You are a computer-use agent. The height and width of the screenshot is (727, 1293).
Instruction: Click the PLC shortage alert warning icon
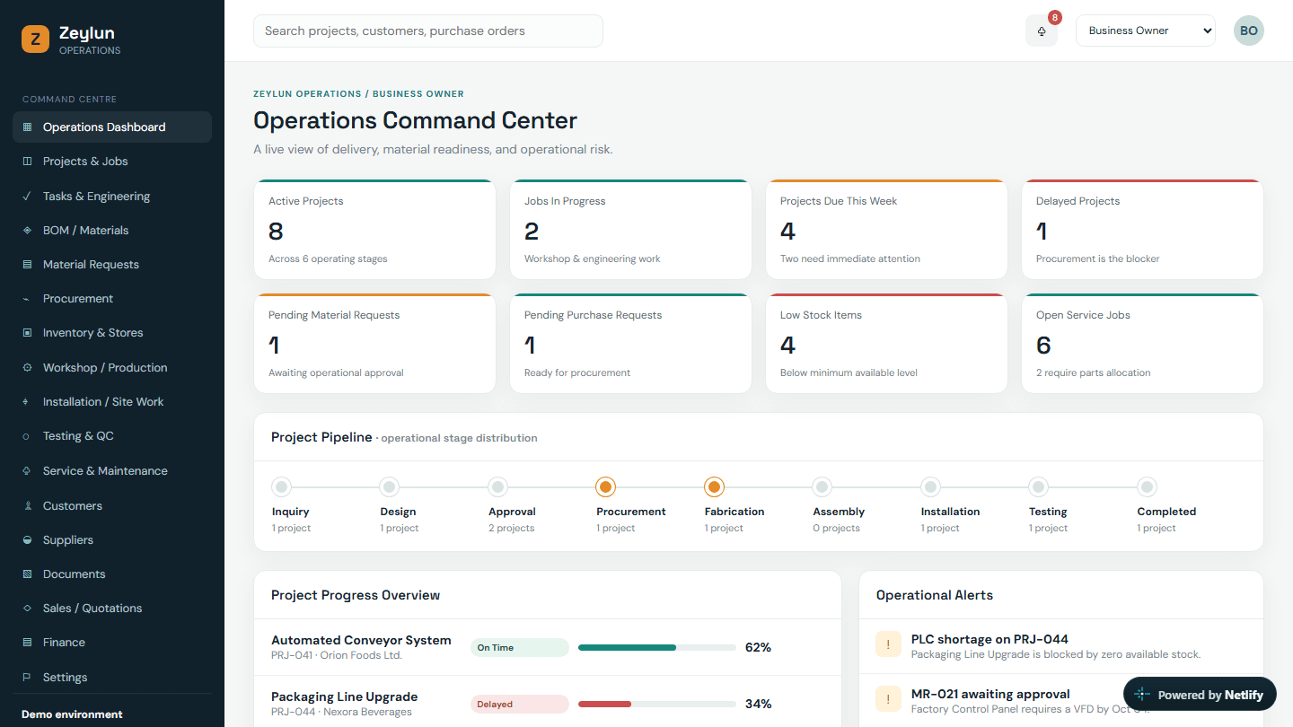[x=888, y=644]
